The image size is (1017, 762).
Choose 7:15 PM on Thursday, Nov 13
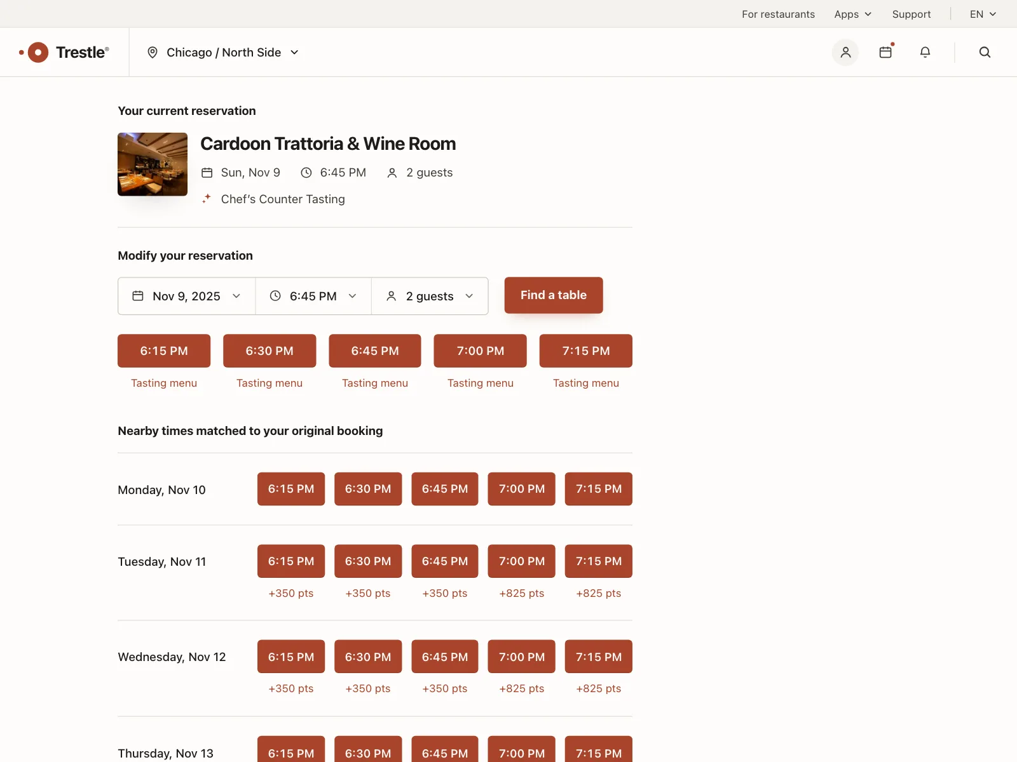click(x=599, y=750)
